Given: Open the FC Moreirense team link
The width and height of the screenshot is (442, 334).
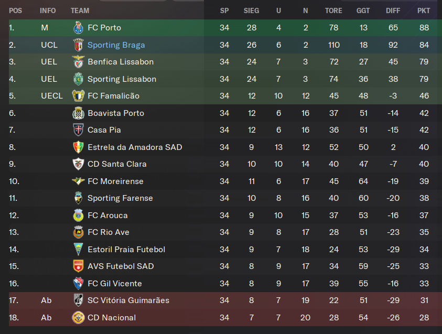Looking at the screenshot, I should (x=115, y=181).
